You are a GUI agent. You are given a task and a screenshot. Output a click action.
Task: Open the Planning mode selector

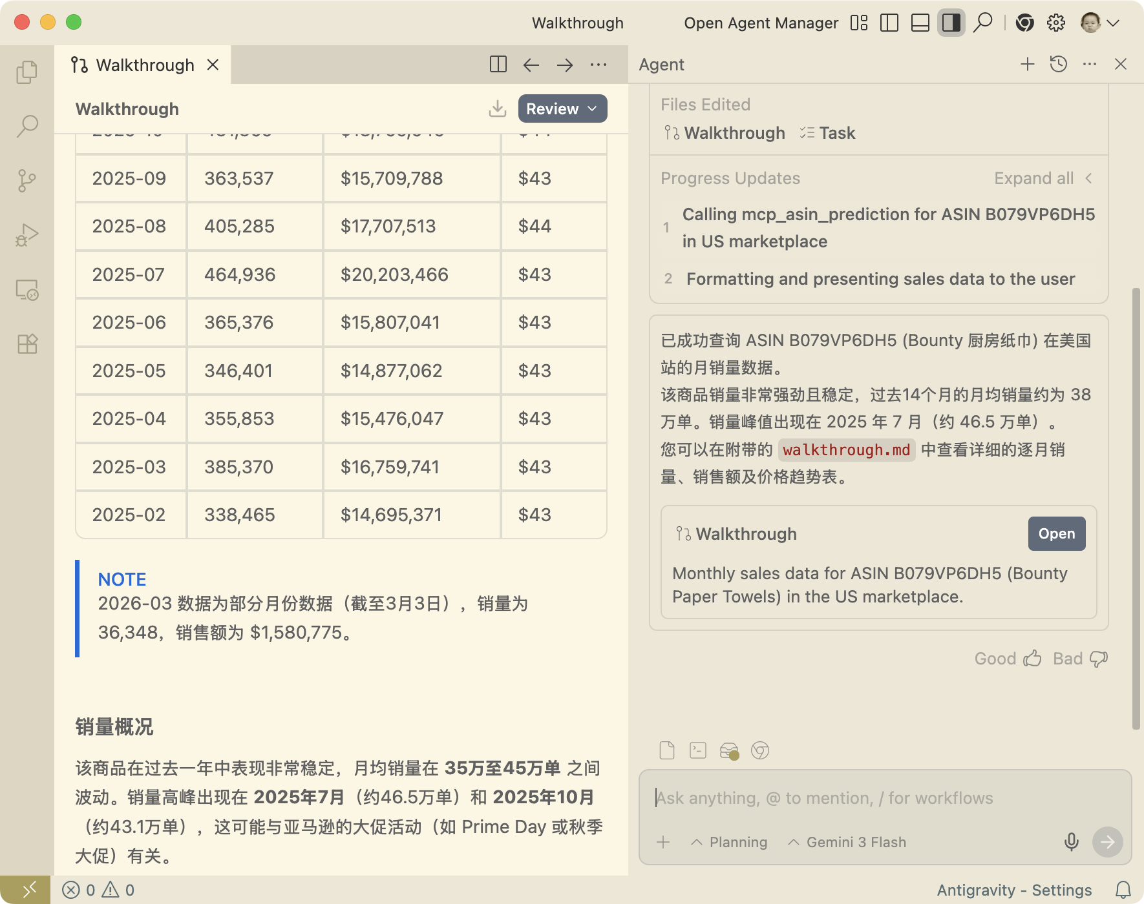point(729,842)
